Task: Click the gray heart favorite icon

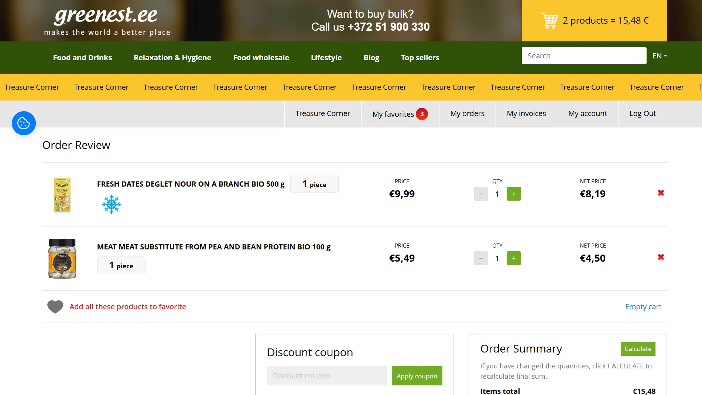Action: click(x=55, y=307)
